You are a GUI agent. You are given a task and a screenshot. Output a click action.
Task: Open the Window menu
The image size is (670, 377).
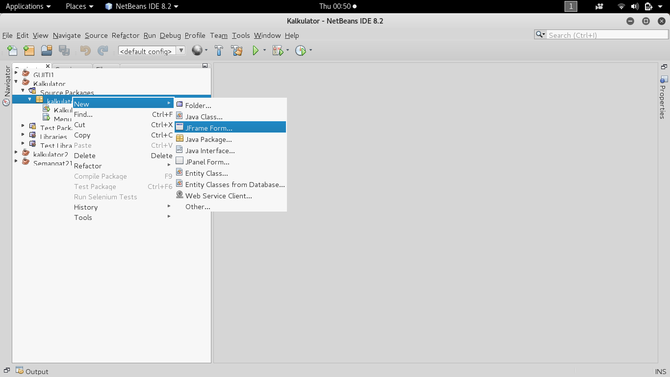[267, 35]
